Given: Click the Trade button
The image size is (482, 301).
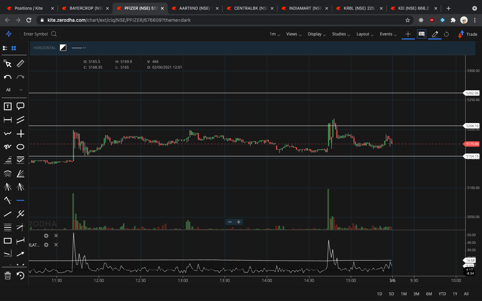Looking at the screenshot, I should pyautogui.click(x=467, y=34).
